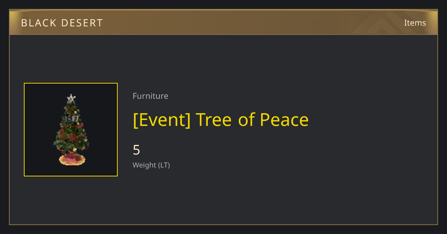Click the Christmas tree item icon

tap(71, 130)
